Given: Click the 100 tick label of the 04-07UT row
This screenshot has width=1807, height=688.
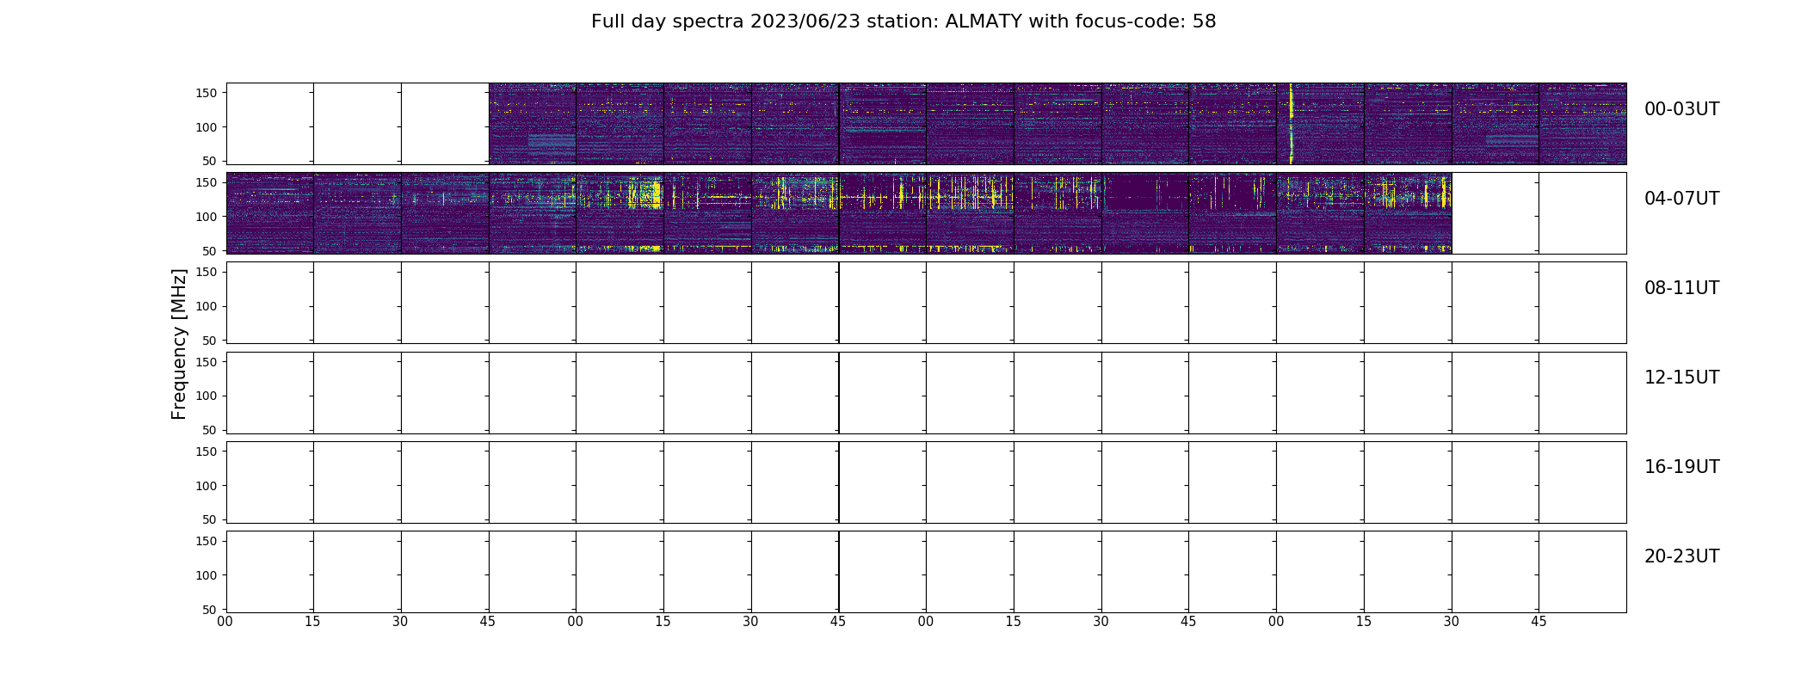Looking at the screenshot, I should coord(207,217).
